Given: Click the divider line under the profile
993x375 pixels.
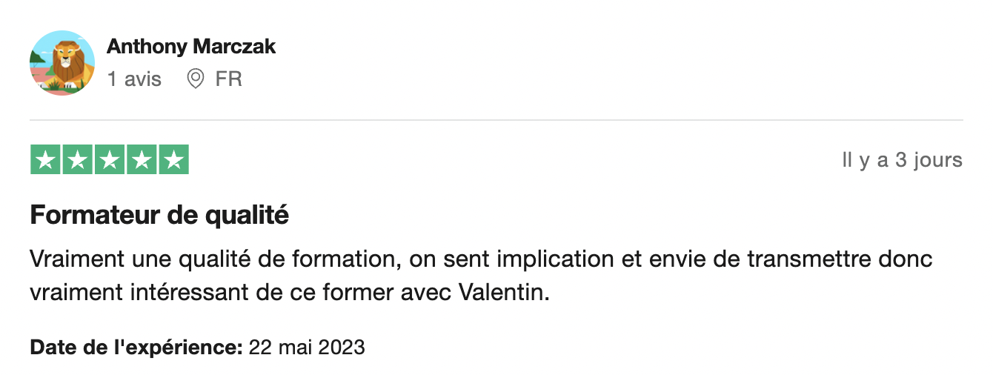Looking at the screenshot, I should click(x=496, y=120).
